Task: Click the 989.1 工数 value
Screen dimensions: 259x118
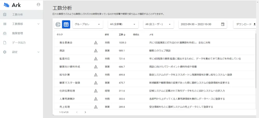Action: pos(122,51)
